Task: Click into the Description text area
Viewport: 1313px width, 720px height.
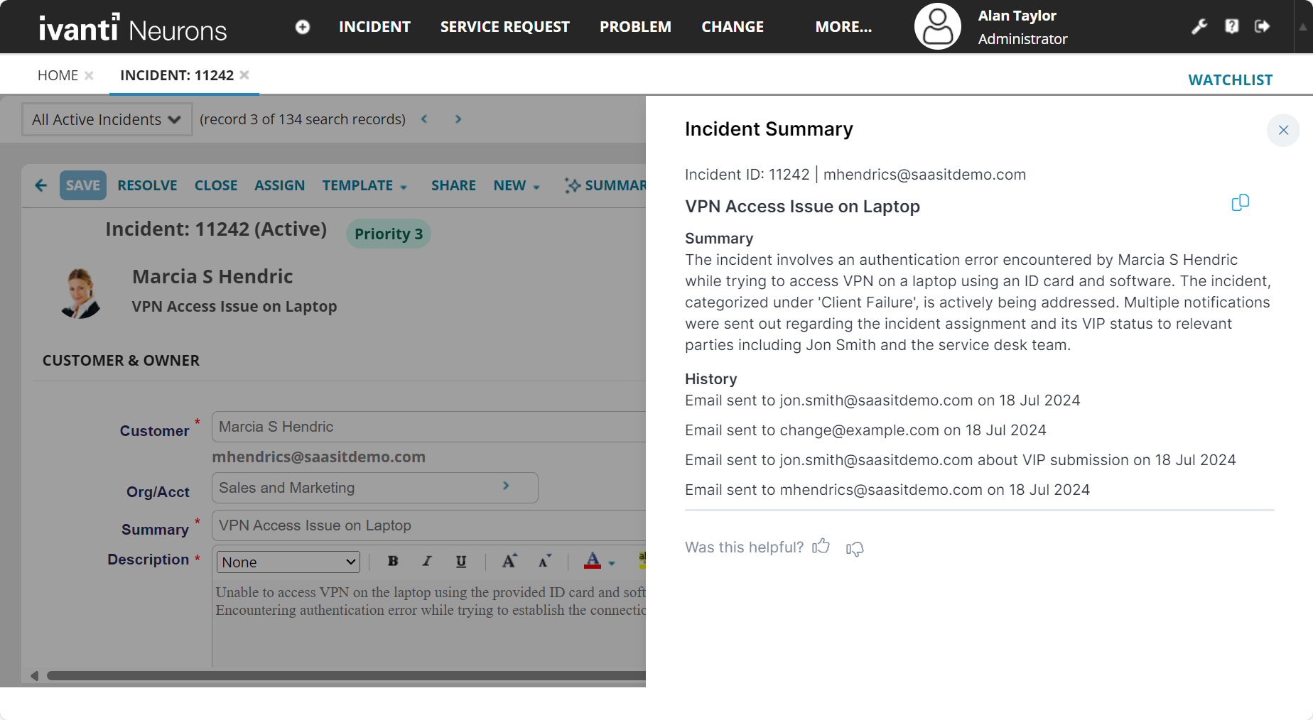Action: tap(431, 625)
